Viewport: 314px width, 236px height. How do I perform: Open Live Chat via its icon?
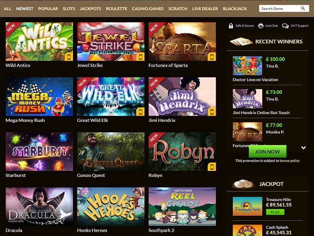(260, 26)
